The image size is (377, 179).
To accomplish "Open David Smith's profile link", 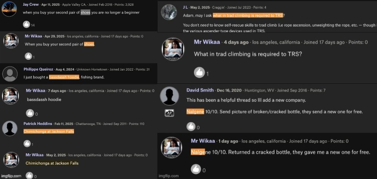I will (x=200, y=90).
